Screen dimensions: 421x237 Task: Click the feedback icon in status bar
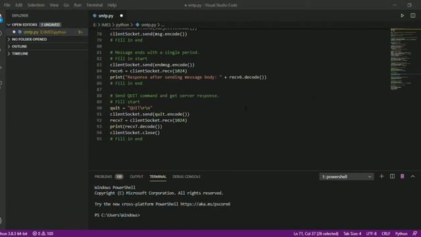pyautogui.click(x=415, y=234)
